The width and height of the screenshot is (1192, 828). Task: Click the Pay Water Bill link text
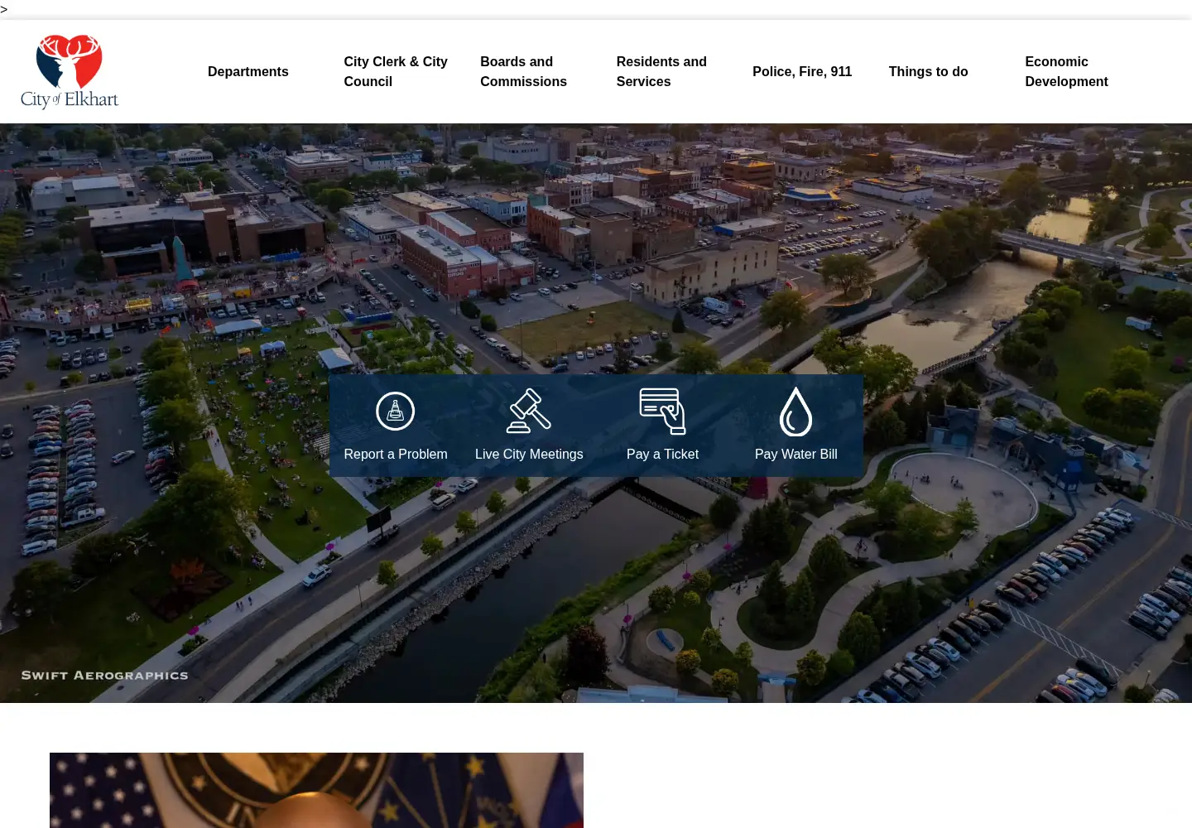tap(796, 454)
